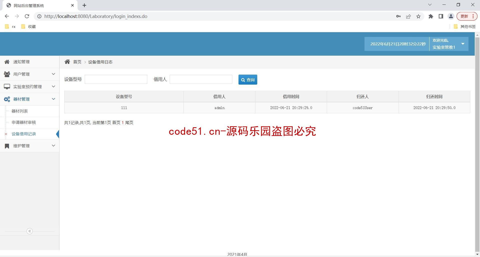The image size is (480, 257).
Task: Open 通知管理 in the sidebar
Action: click(29, 62)
